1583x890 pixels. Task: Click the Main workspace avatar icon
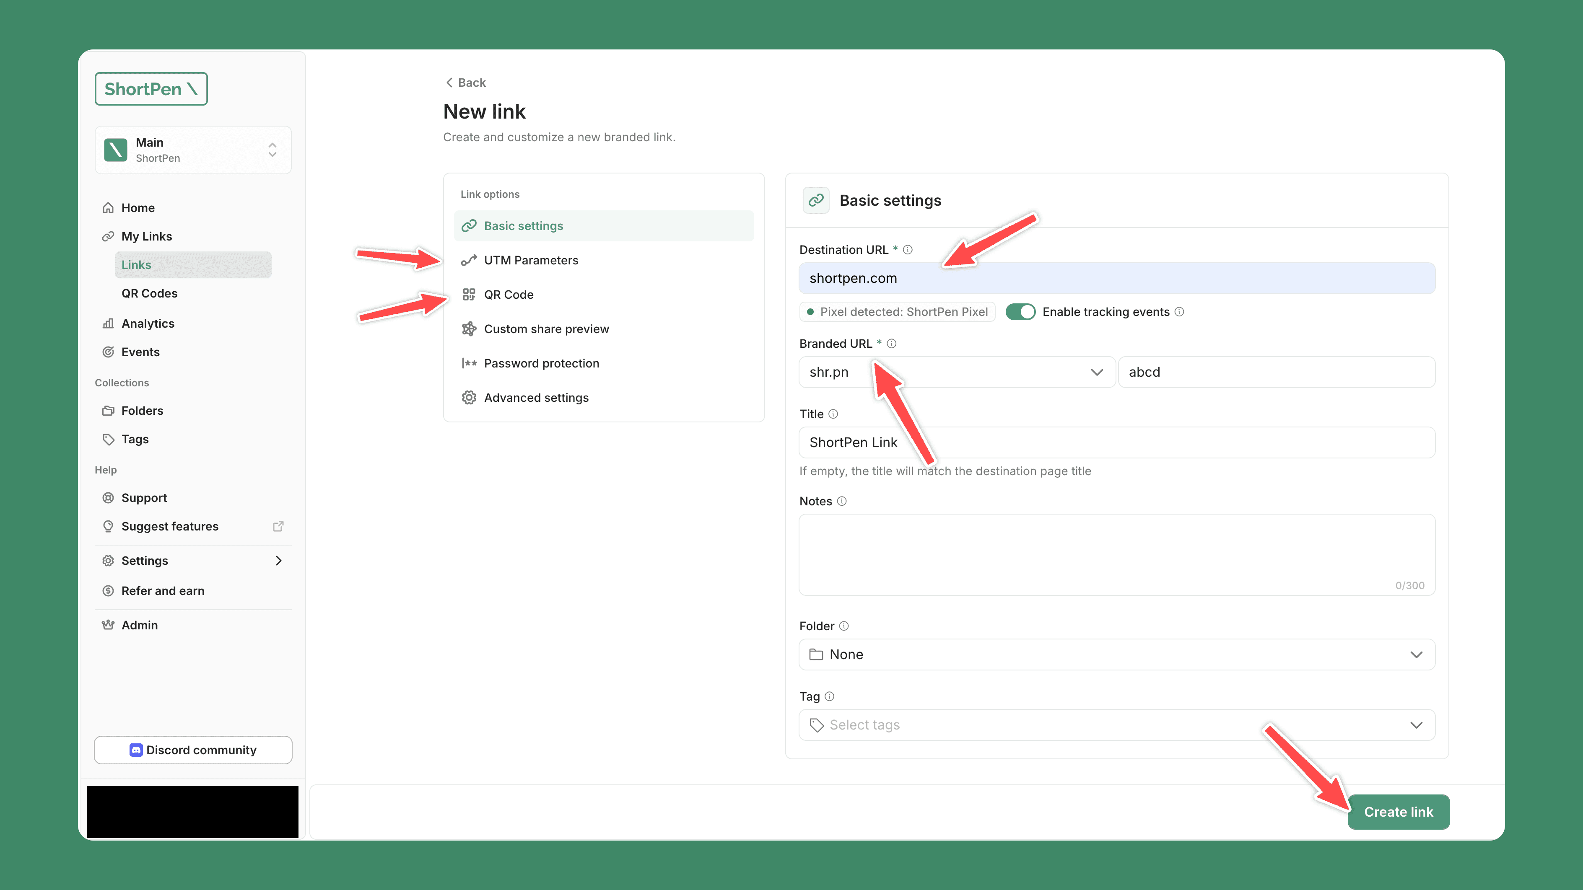click(x=116, y=150)
